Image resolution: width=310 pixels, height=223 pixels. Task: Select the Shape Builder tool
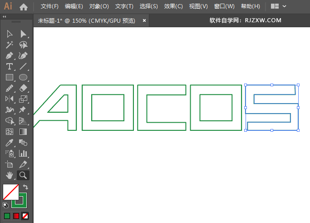(x=10, y=120)
